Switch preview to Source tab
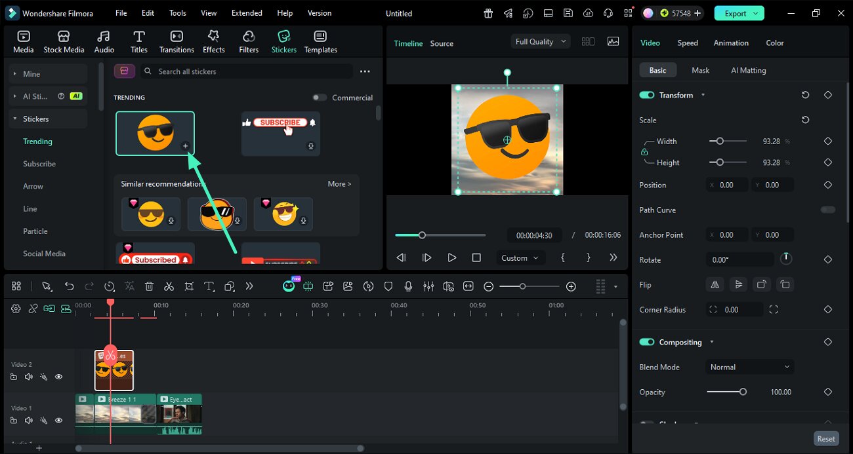The width and height of the screenshot is (853, 454). click(x=442, y=43)
